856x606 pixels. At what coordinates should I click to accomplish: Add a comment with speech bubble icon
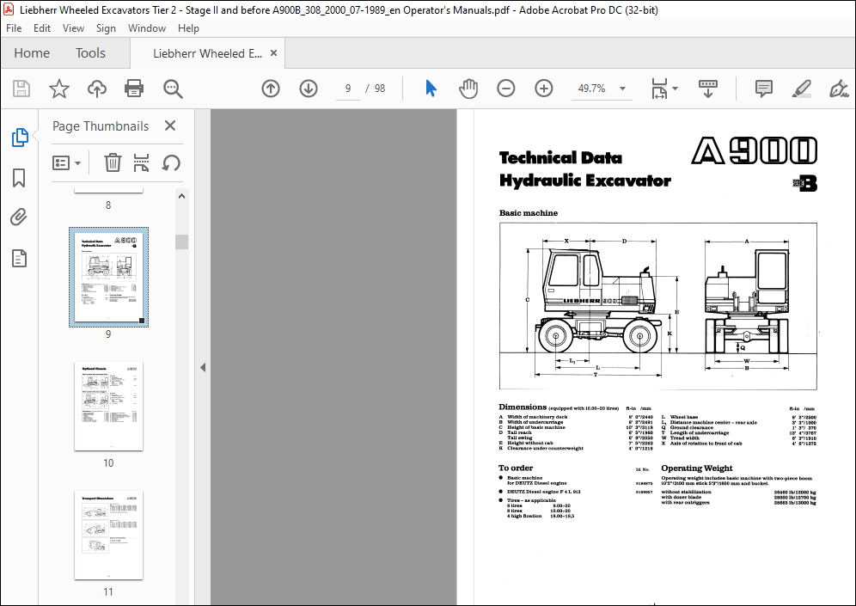[x=764, y=89]
